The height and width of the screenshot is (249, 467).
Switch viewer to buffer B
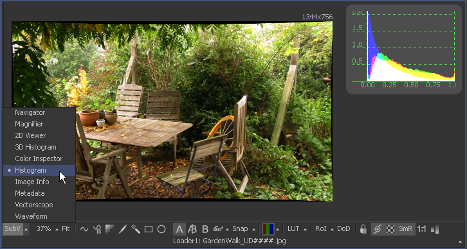(x=205, y=229)
